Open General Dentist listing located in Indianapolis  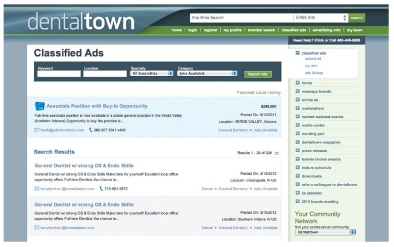(84, 166)
